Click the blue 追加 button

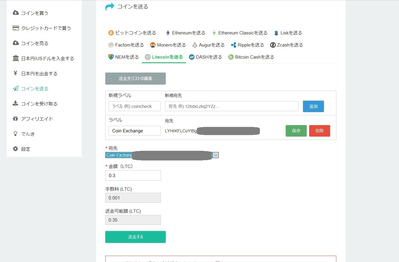point(313,106)
